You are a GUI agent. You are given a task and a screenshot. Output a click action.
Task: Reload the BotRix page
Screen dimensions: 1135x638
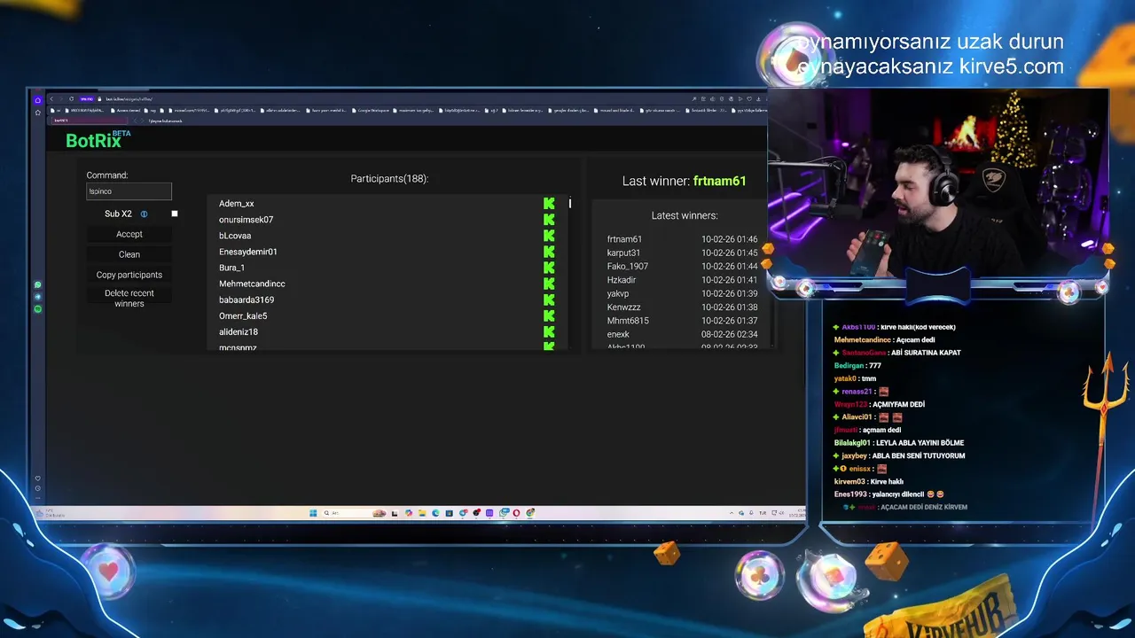pos(71,98)
